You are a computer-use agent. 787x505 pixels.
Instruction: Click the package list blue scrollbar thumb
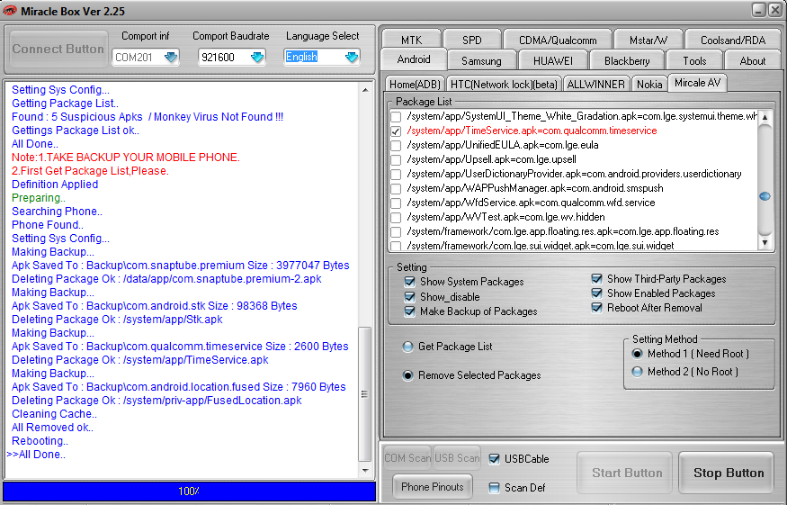(x=765, y=196)
